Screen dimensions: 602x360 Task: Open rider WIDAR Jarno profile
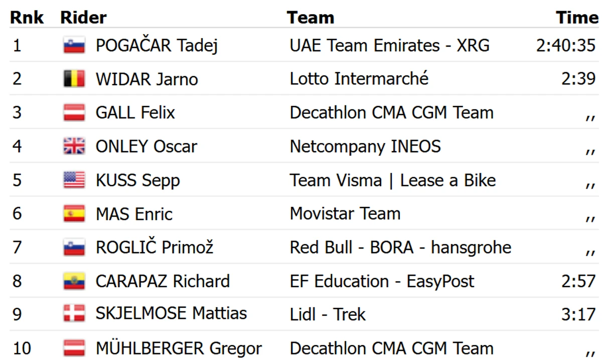tap(146, 79)
